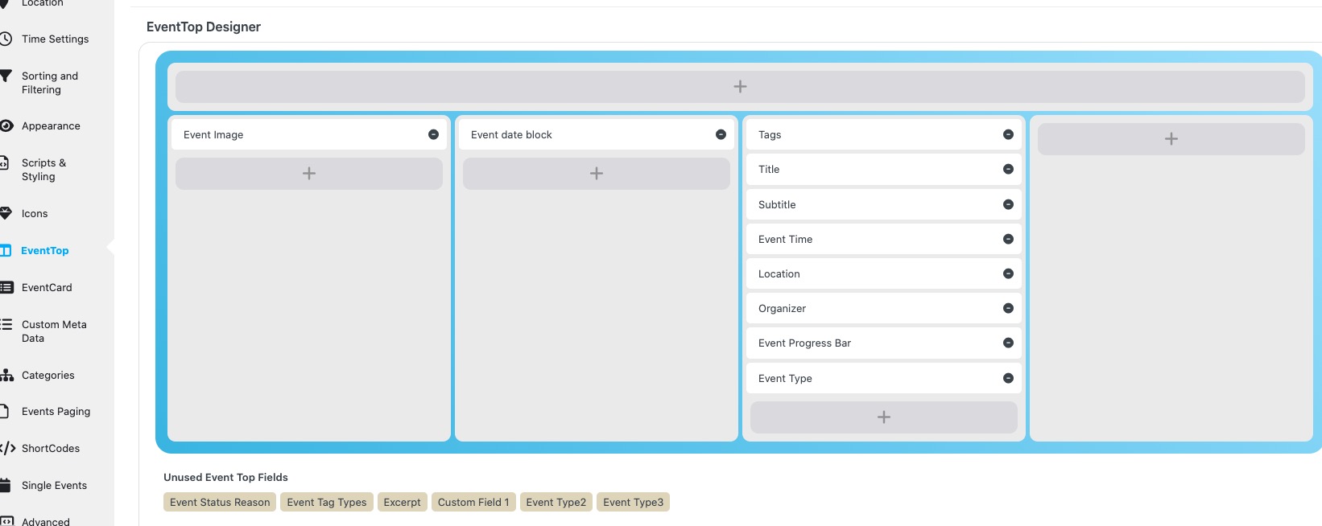Click the minus icon next to Tags

(1008, 135)
